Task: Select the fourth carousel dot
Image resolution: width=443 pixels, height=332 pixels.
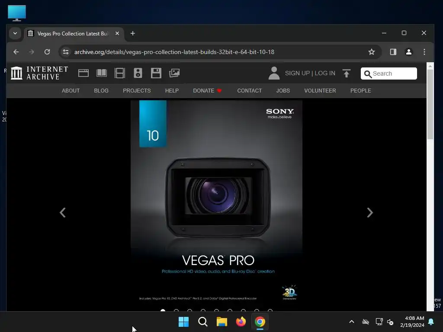Action: pos(203,310)
